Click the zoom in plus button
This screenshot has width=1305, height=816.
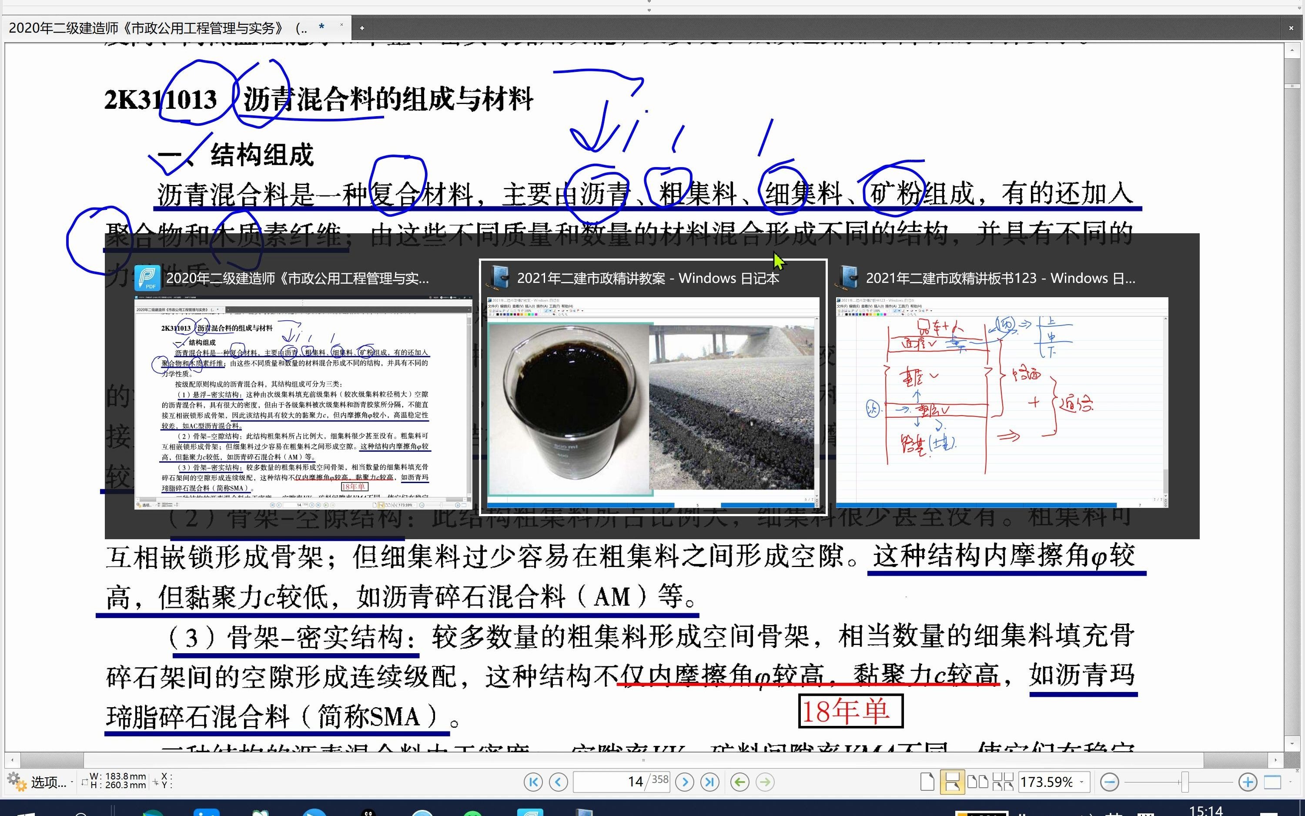tap(1248, 782)
